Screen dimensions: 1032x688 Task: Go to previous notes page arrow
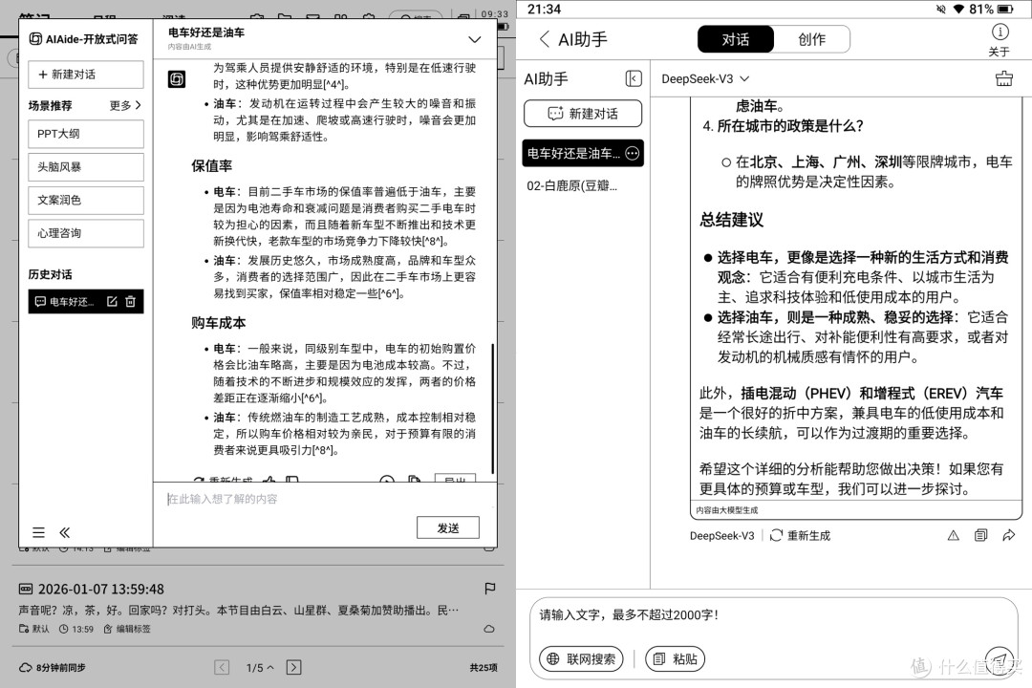222,668
